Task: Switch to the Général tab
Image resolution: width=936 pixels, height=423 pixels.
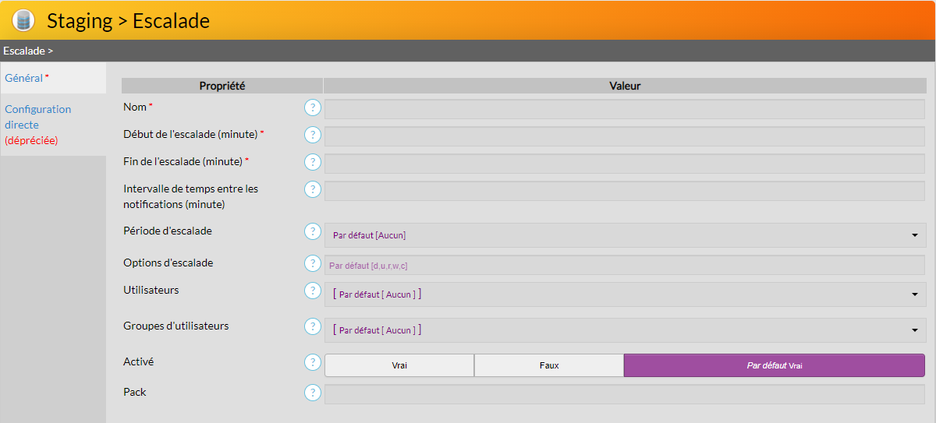Action: pos(24,78)
